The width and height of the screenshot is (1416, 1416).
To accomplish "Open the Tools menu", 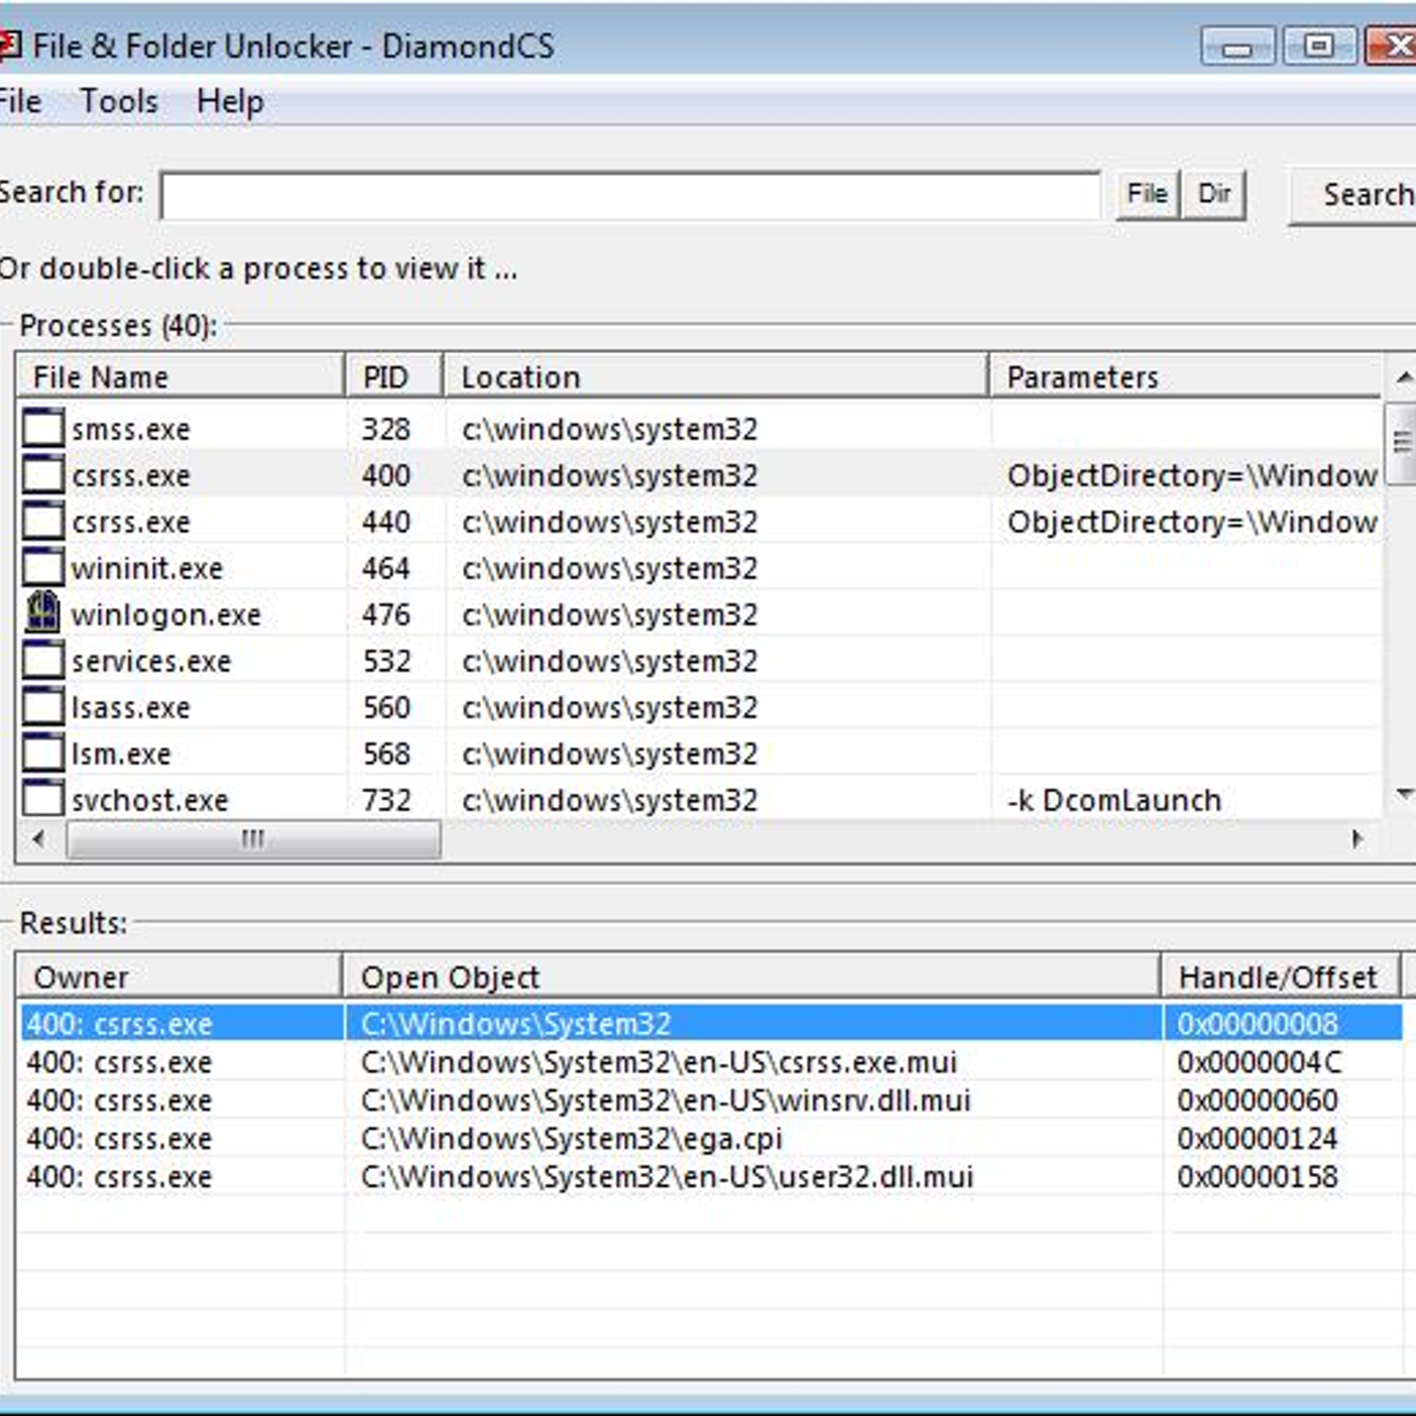I will [119, 102].
